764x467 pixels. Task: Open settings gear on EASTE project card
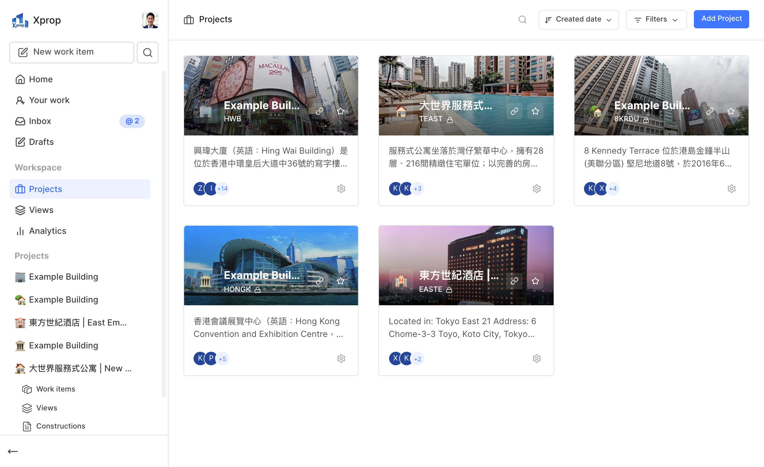pos(537,359)
